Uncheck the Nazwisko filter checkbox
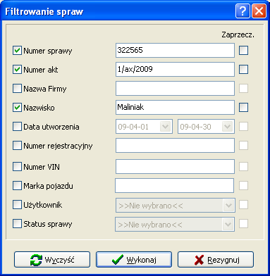The height and width of the screenshot is (276, 270). tap(17, 108)
